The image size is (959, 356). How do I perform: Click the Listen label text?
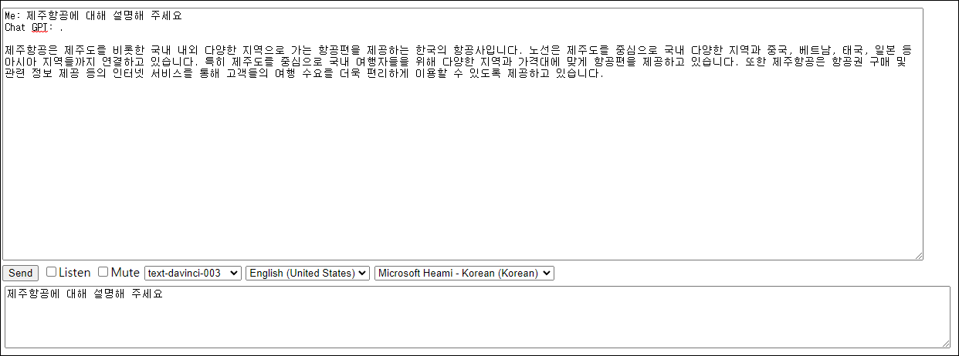[x=75, y=273]
